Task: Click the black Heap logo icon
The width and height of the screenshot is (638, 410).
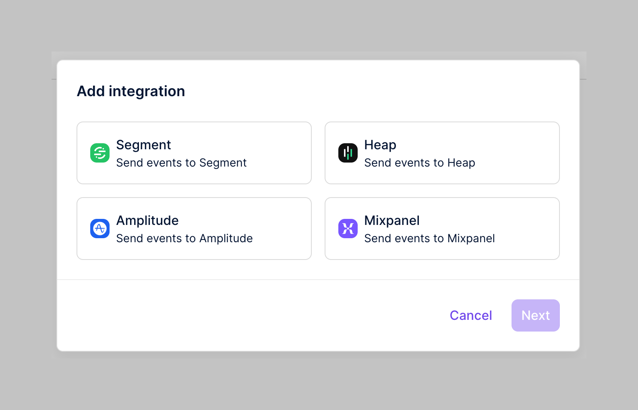Action: 348,153
